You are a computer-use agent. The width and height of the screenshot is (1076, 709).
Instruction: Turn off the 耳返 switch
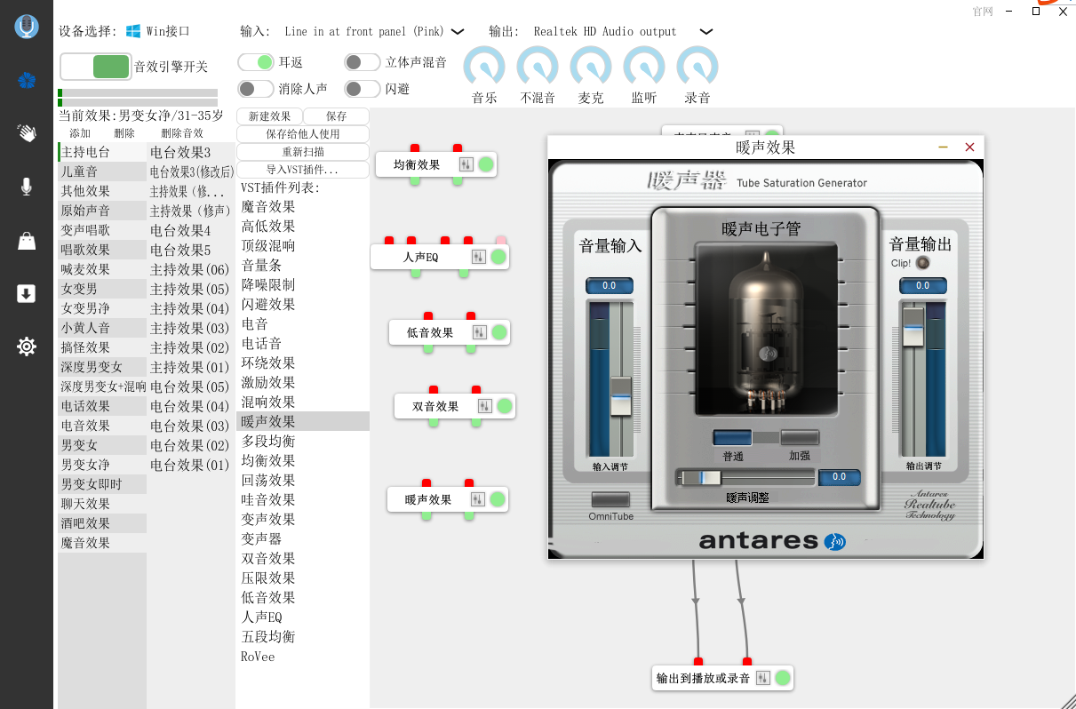click(x=256, y=62)
